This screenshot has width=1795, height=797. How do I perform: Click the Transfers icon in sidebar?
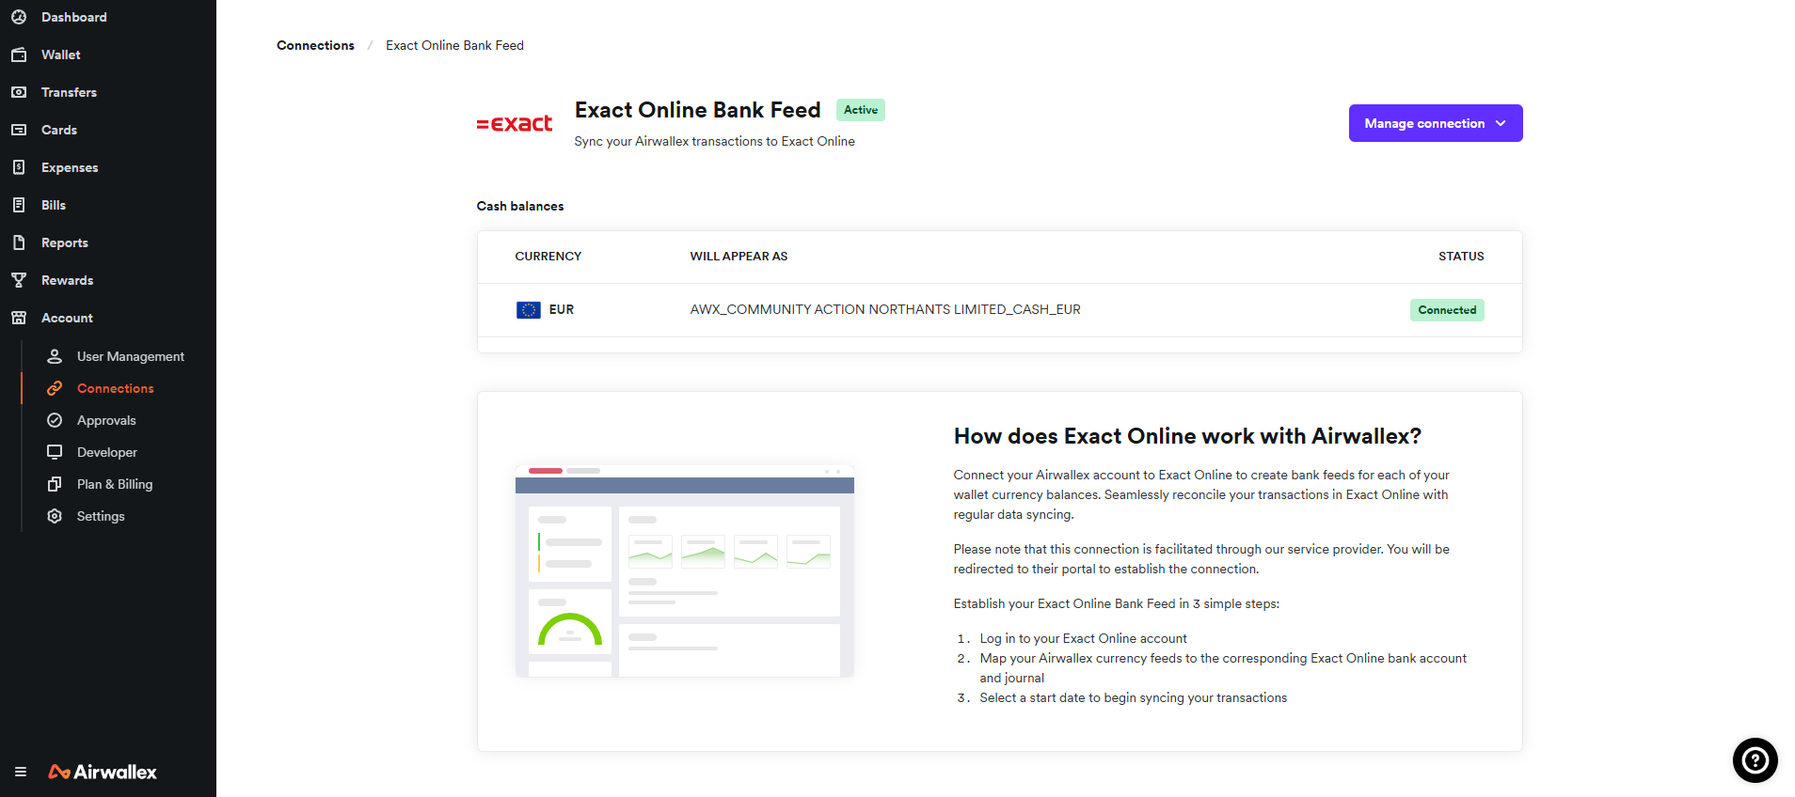click(x=19, y=92)
